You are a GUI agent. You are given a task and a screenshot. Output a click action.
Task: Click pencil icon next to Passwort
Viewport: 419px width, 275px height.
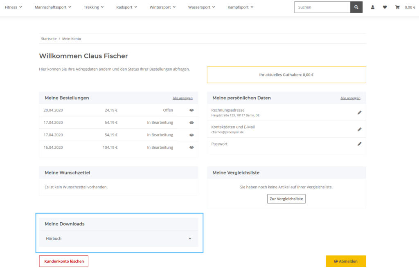click(x=359, y=144)
